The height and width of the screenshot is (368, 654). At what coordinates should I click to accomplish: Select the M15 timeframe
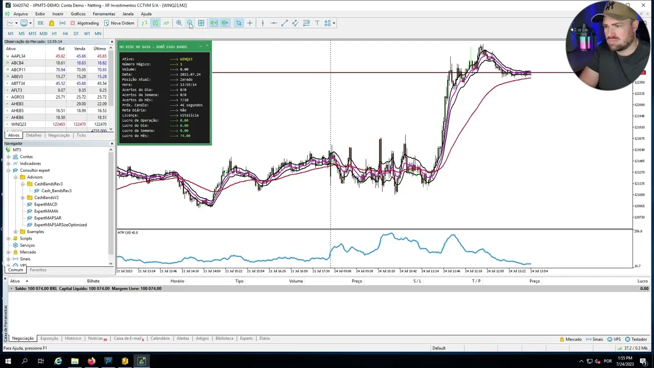pyautogui.click(x=32, y=34)
